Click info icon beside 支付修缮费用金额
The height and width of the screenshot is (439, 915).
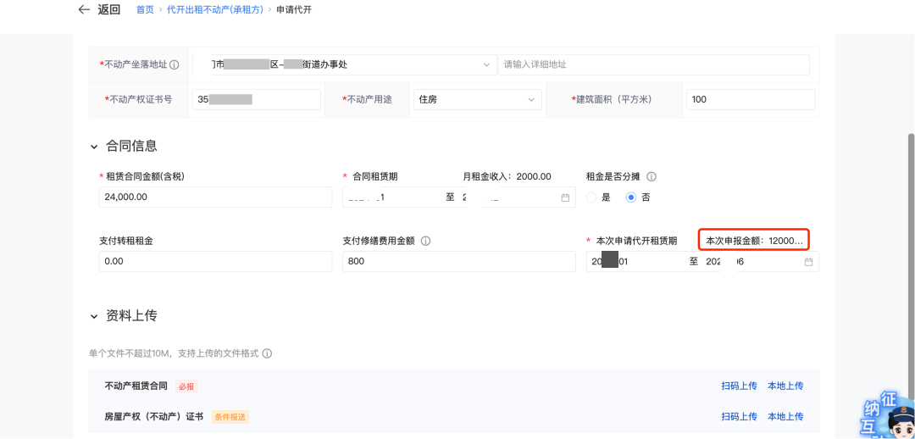click(x=425, y=241)
